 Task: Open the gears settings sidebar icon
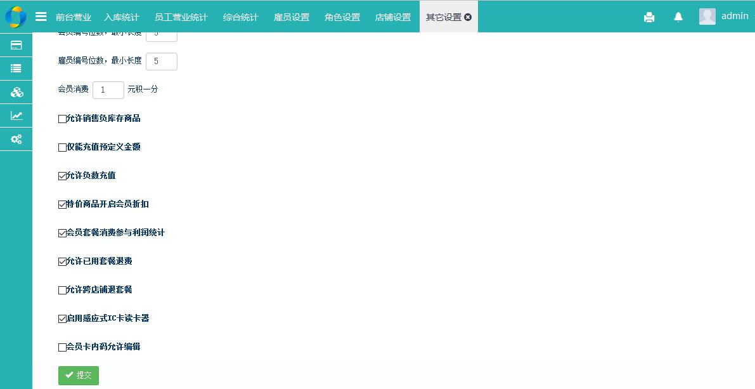16,139
